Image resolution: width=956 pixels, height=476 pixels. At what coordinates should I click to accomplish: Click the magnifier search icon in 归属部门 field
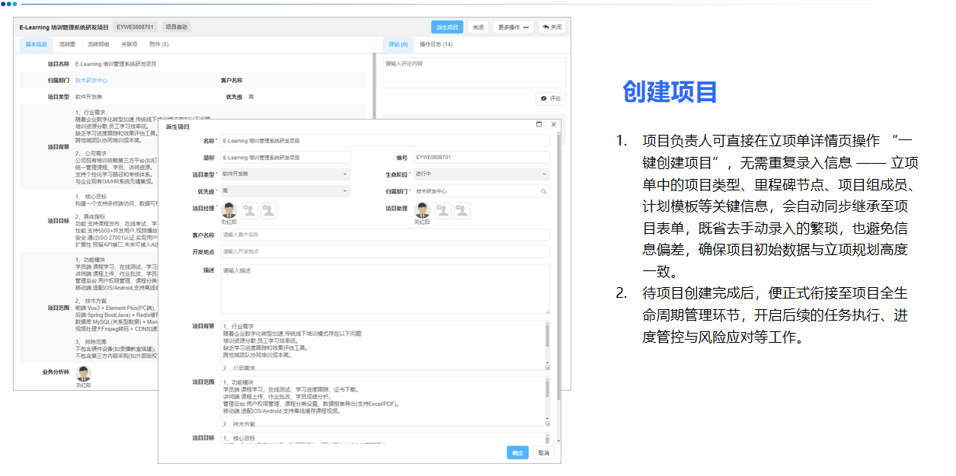coord(544,191)
